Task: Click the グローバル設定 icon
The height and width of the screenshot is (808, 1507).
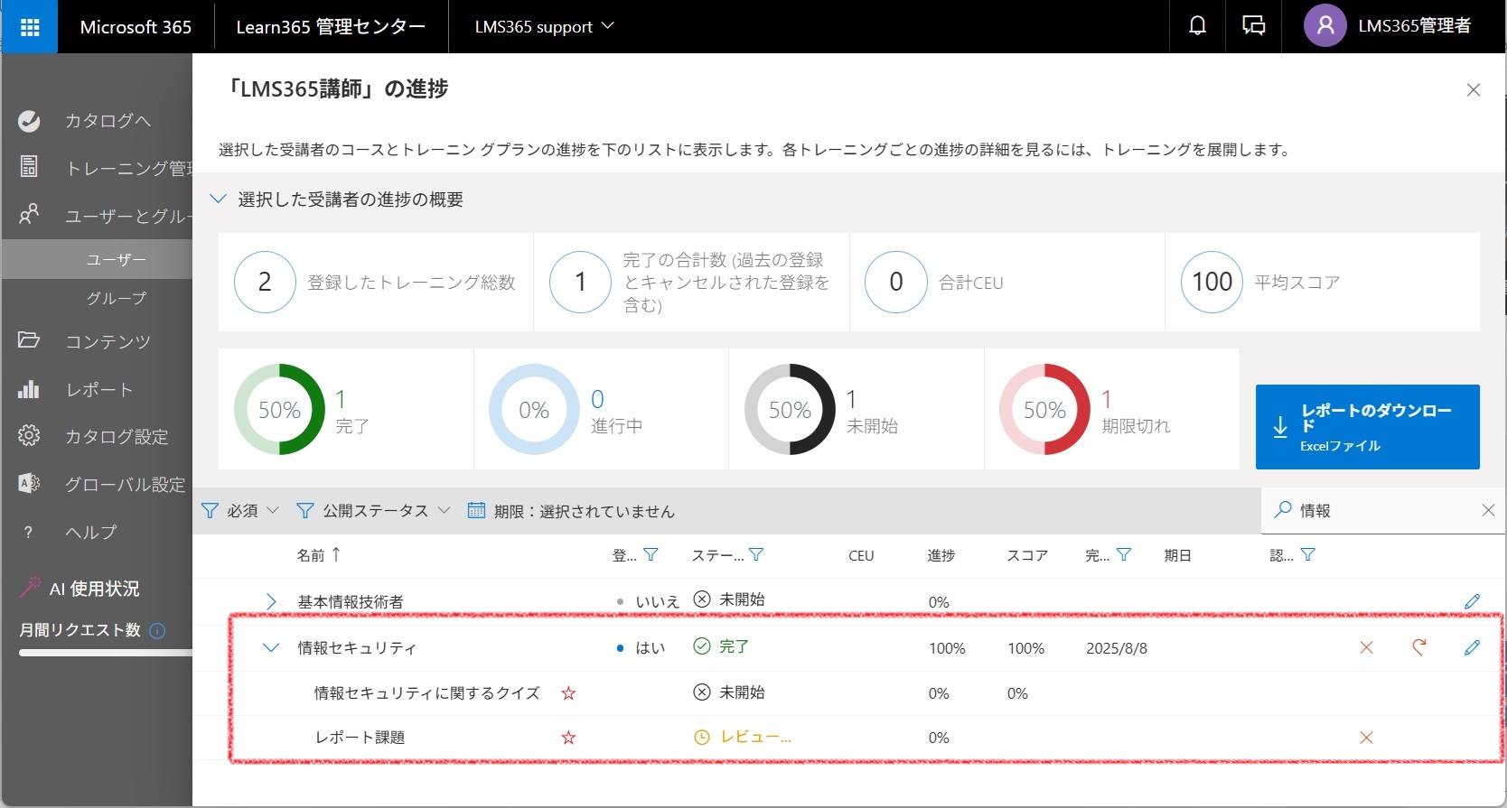Action: 29,484
